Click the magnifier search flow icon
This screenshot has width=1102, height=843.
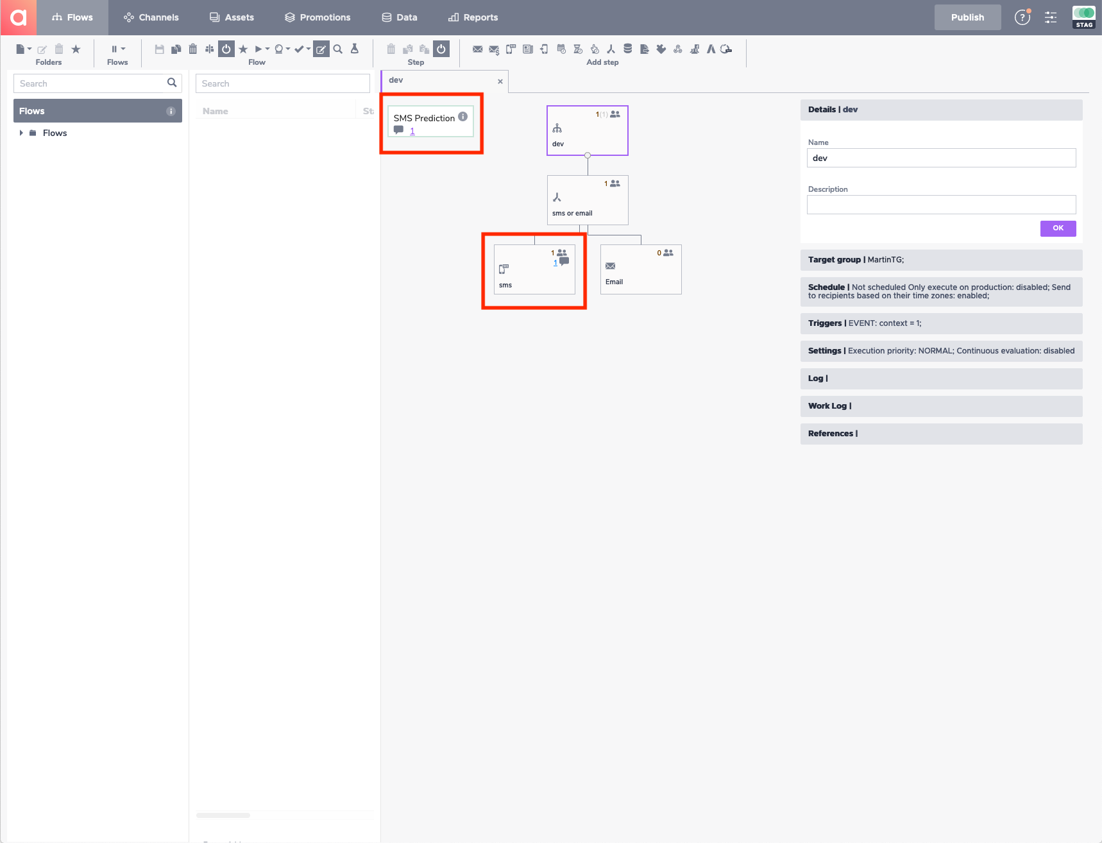click(338, 49)
